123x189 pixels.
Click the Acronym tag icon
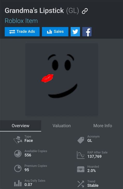tap(81, 140)
